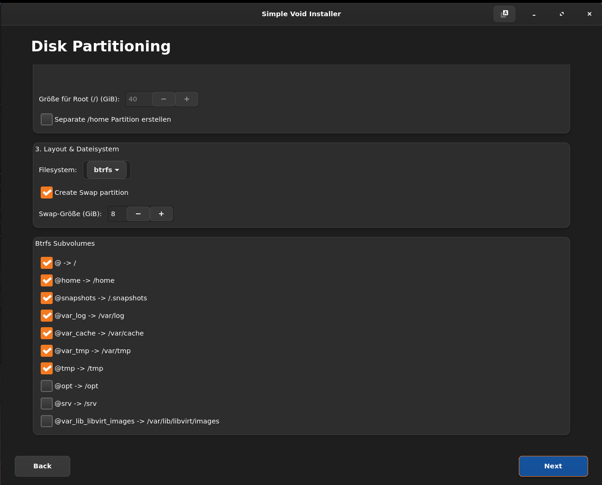Uncheck @tmp -> /tmp subvolume

(47, 368)
